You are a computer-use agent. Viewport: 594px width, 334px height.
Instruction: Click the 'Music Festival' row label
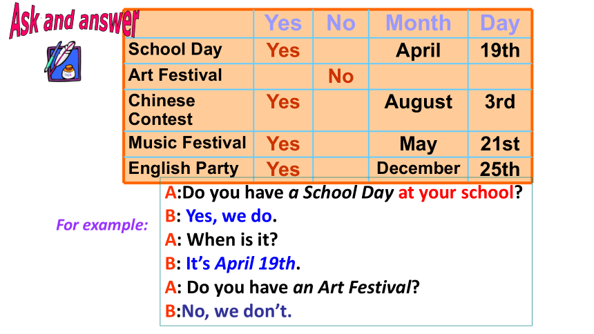click(187, 142)
